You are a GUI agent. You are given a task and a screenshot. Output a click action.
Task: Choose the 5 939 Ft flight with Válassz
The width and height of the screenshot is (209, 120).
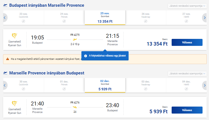[187, 110]
